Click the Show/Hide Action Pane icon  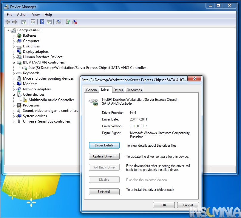click(x=49, y=22)
